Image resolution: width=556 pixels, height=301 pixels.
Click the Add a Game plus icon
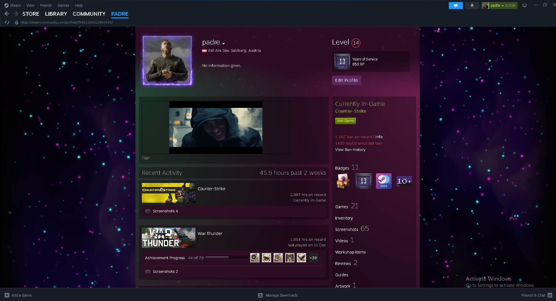pos(7,295)
